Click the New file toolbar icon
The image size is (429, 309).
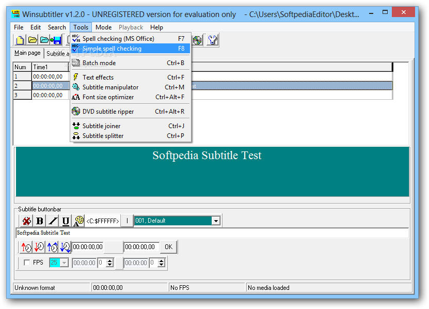(20, 40)
